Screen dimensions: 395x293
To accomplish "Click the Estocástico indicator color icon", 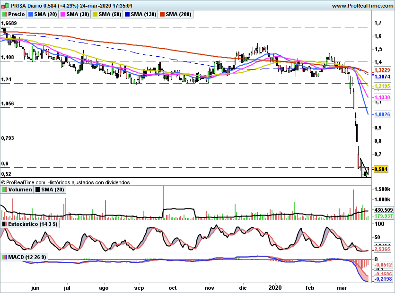I will pyautogui.click(x=5, y=224).
